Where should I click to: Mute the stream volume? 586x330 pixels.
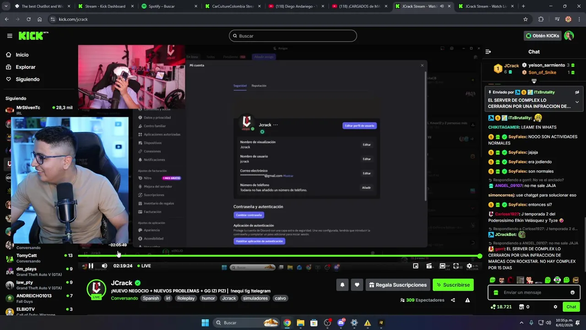(104, 266)
